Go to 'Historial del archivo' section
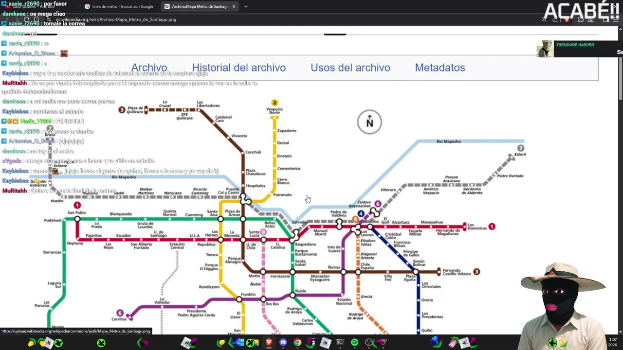Image resolution: width=623 pixels, height=350 pixels. pos(238,68)
